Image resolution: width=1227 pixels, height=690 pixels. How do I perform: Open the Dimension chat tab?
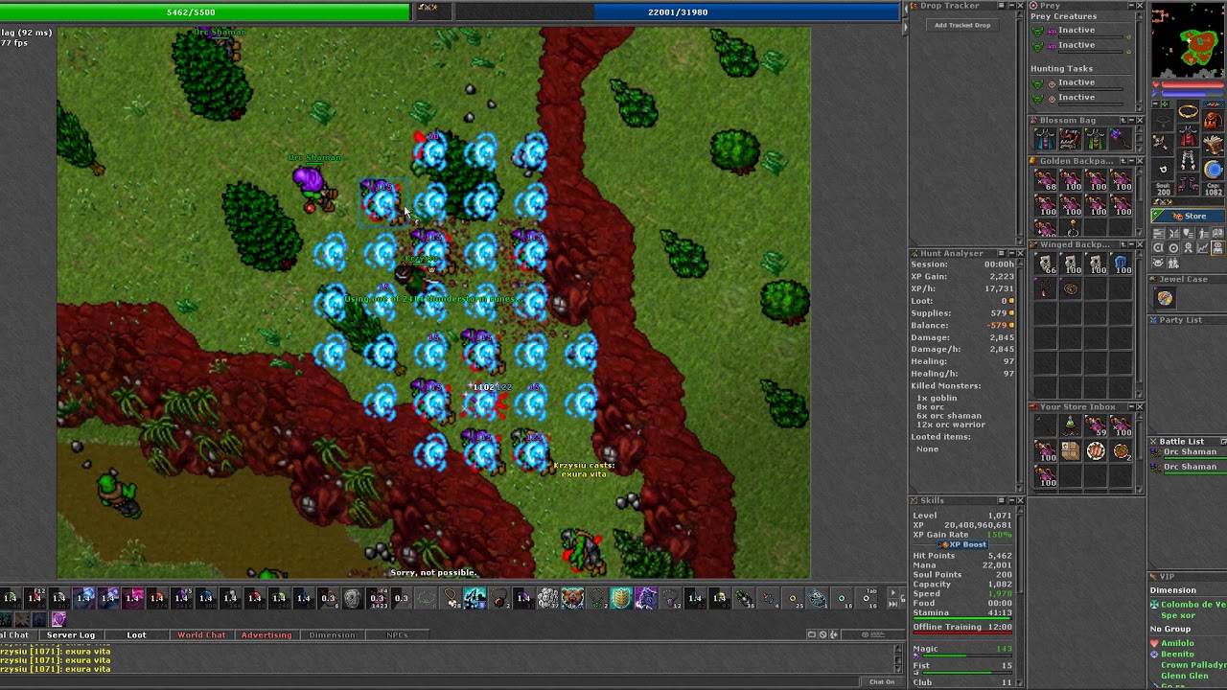point(332,635)
